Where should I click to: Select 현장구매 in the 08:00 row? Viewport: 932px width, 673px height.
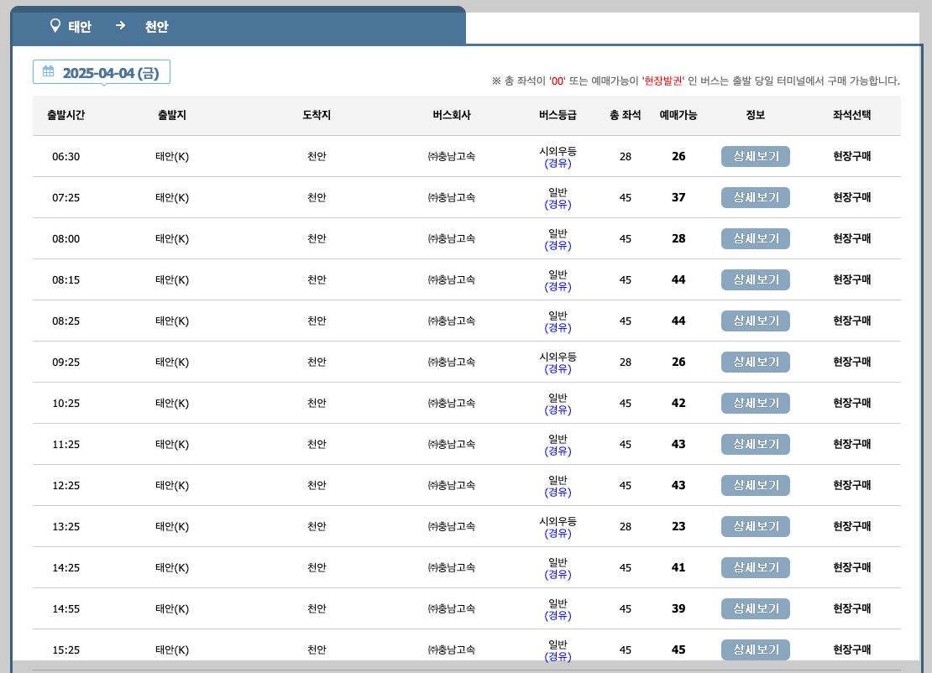(851, 238)
